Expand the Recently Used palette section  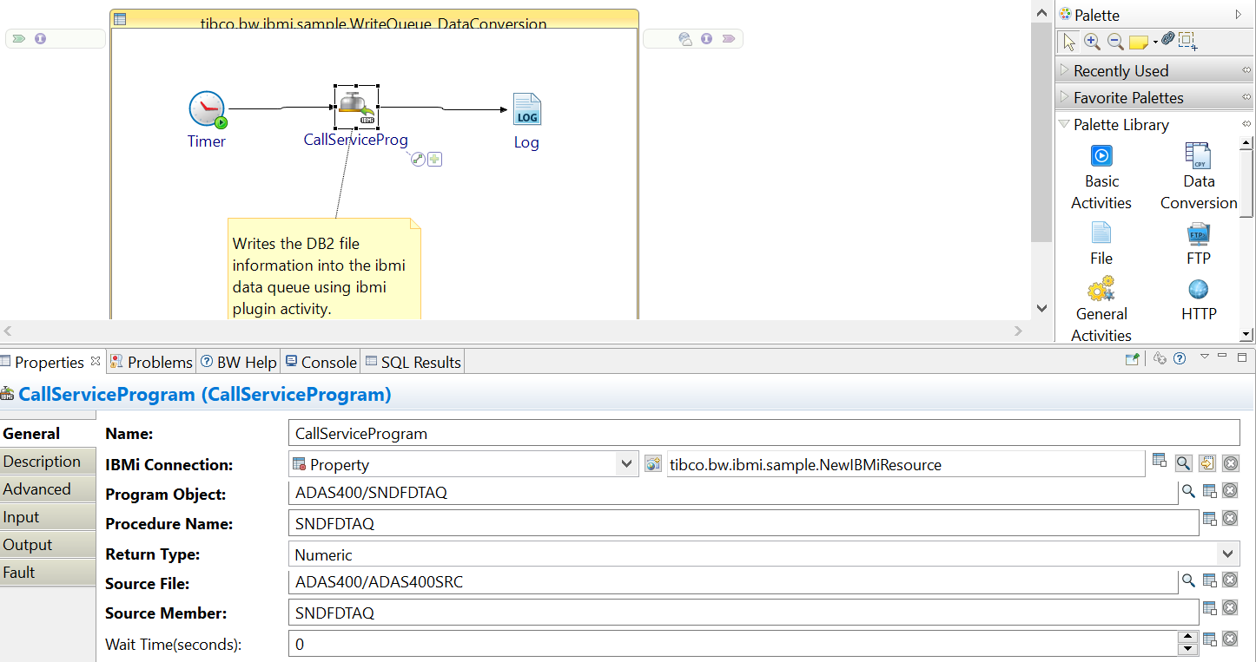pyautogui.click(x=1120, y=71)
